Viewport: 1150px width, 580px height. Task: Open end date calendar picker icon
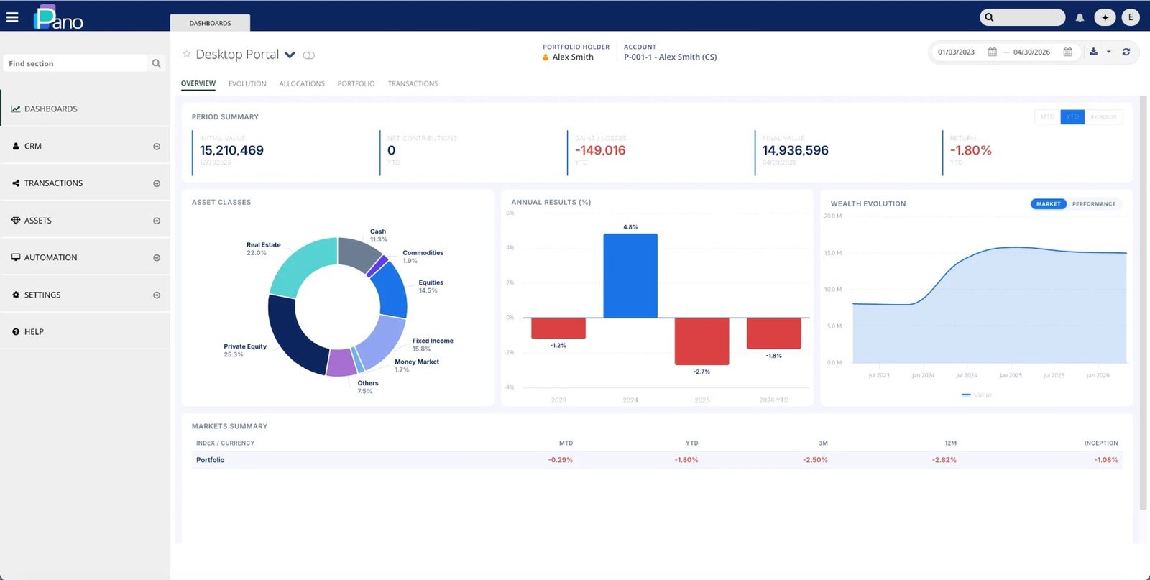tap(1068, 52)
